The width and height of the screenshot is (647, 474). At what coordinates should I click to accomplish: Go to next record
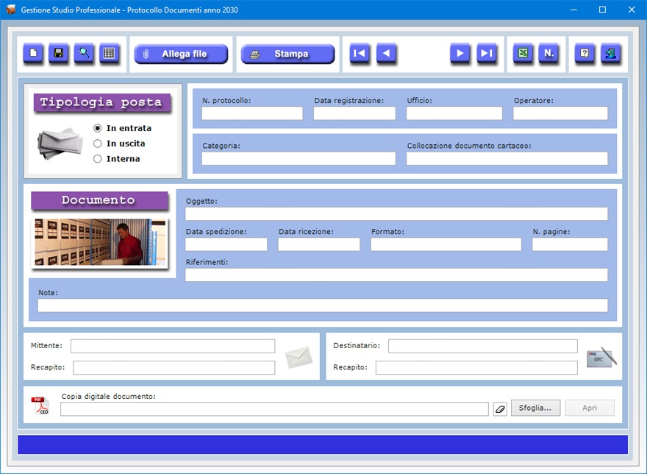[x=460, y=53]
